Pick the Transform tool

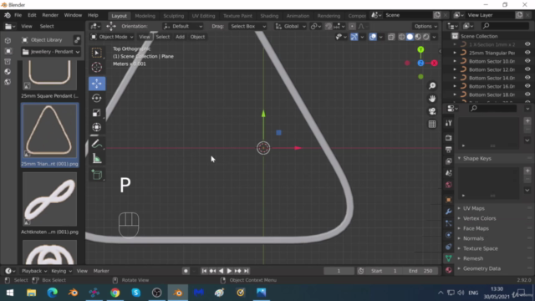point(97,127)
